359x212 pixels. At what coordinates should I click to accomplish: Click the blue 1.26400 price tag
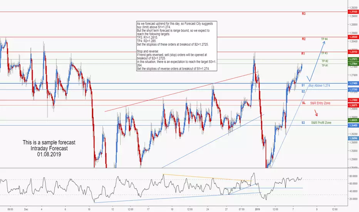[x=353, y=125]
